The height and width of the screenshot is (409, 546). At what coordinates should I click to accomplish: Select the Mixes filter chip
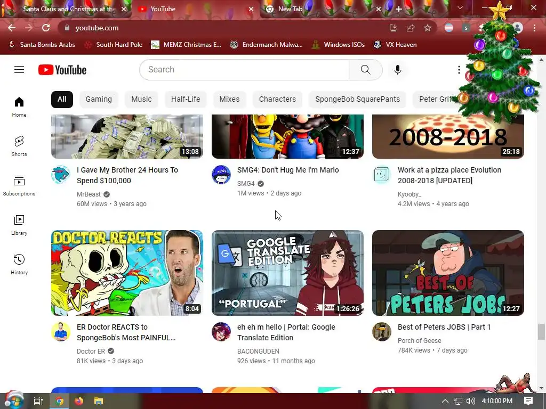[229, 99]
